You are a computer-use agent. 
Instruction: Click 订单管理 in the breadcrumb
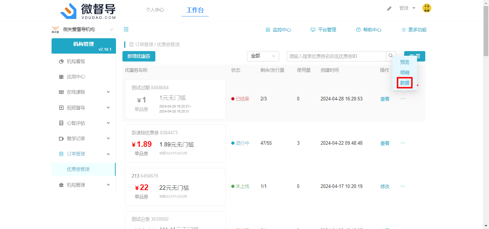pyautogui.click(x=144, y=45)
